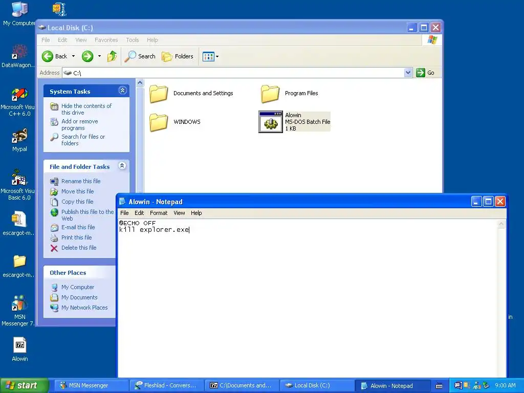Toggle the Folders pane in Explorer
524x393 pixels.
178,56
